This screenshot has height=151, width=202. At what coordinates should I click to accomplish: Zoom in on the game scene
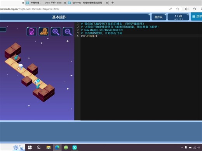pyautogui.click(x=56, y=32)
